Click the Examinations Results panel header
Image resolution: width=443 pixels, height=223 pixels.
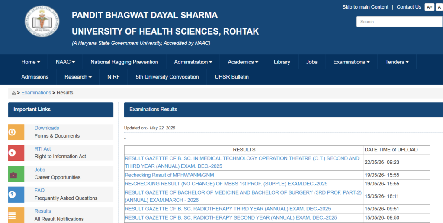[x=283, y=110]
